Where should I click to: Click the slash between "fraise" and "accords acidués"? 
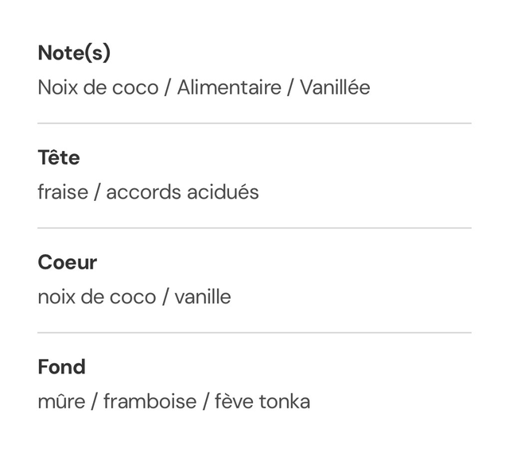click(97, 192)
